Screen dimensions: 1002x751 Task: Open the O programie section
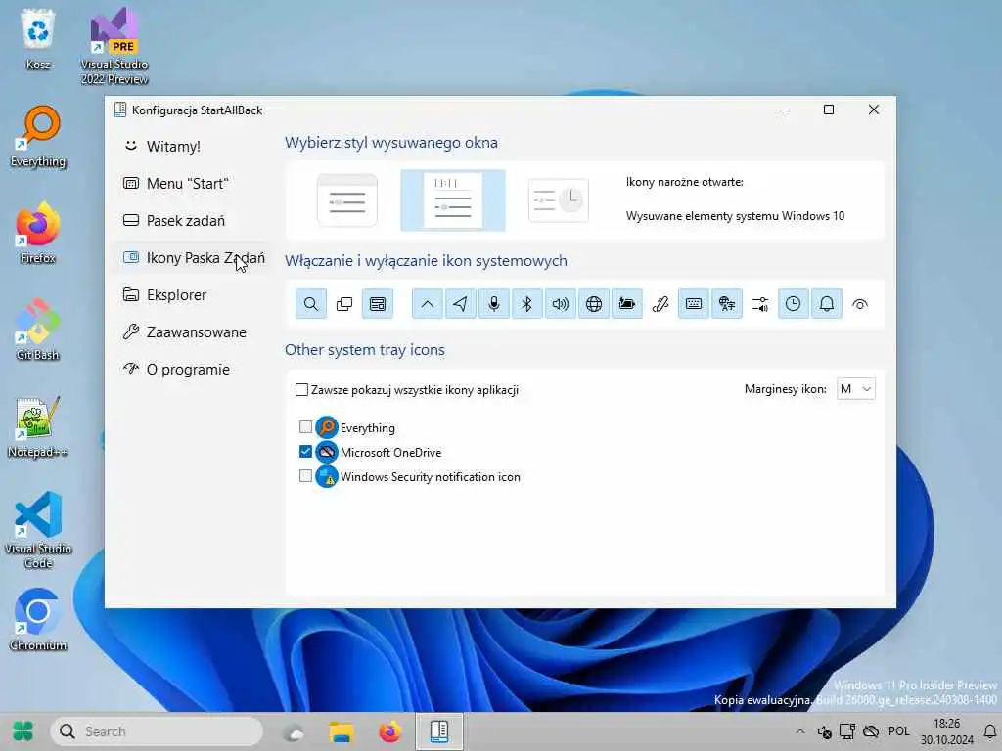click(193, 369)
